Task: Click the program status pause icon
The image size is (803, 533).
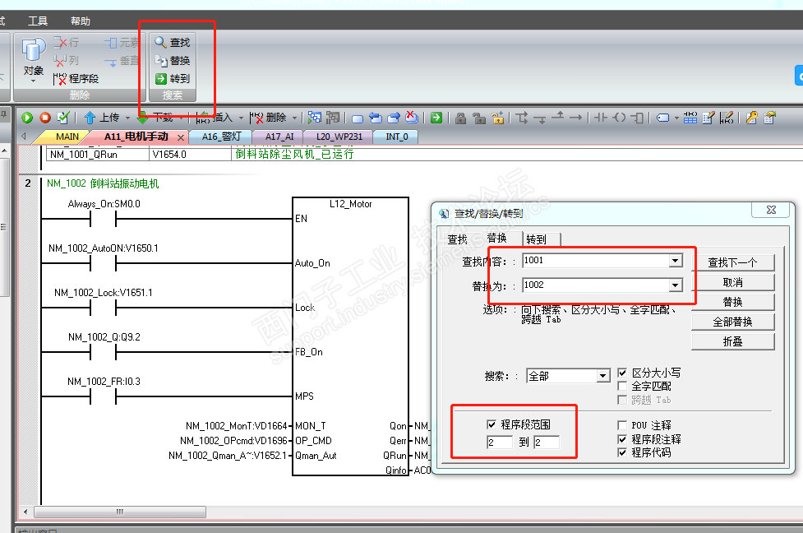Action: [x=333, y=118]
